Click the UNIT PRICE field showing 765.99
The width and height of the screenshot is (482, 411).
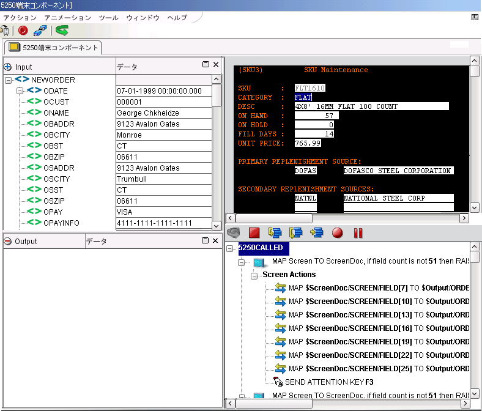[308, 143]
